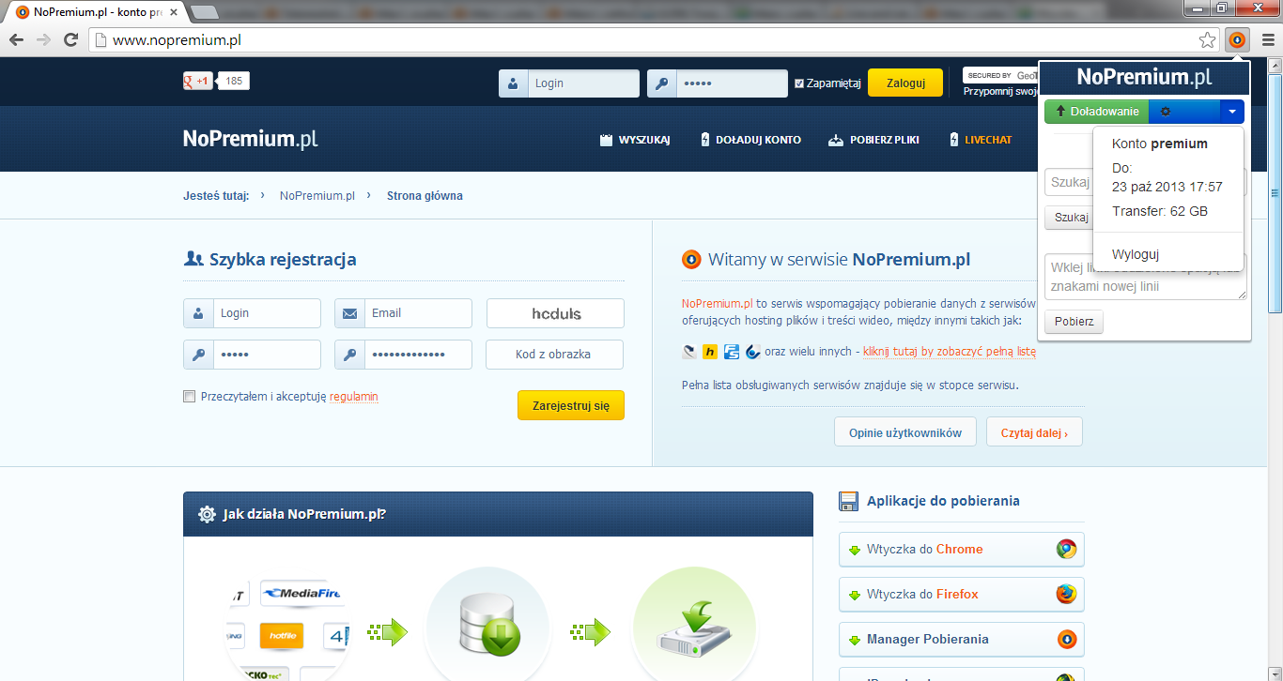Click the Zarejestruj się button

pos(571,405)
